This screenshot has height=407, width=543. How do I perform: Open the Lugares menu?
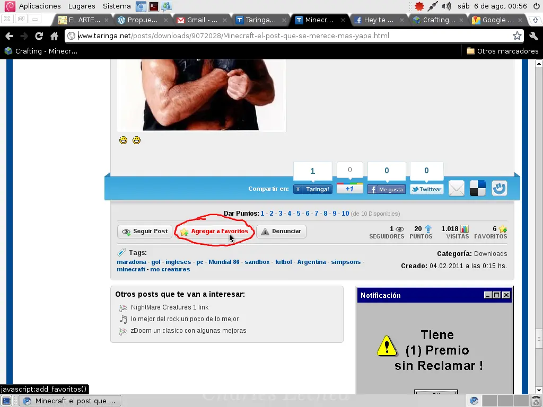[82, 6]
